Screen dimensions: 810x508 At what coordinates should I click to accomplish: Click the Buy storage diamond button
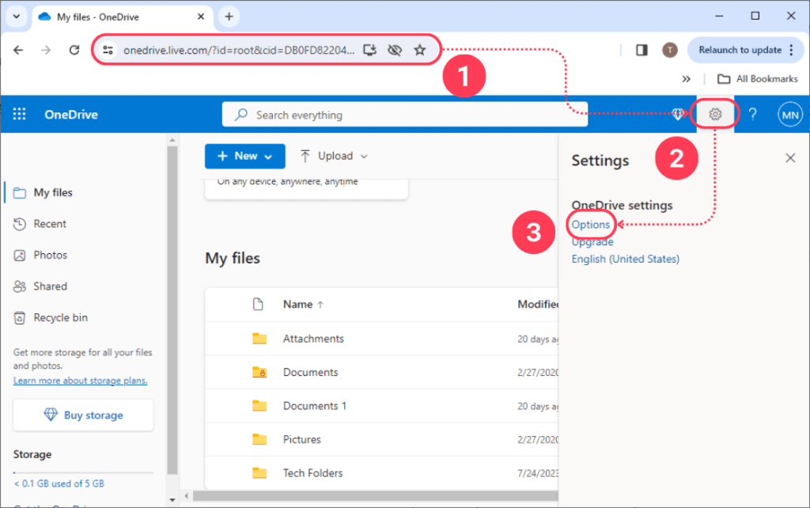pyautogui.click(x=82, y=415)
